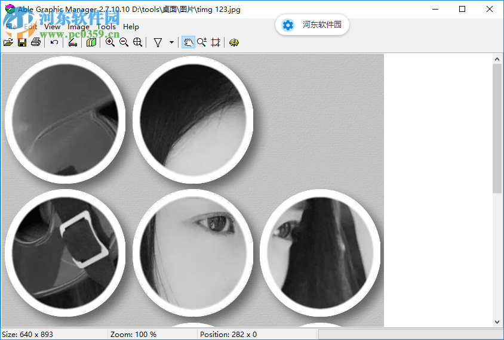Click the buckle strap circle in image
The width and height of the screenshot is (504, 340).
[65, 253]
